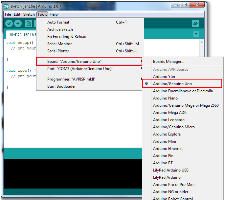
Task: Open Serial Monitor from the menu
Action: click(89, 44)
